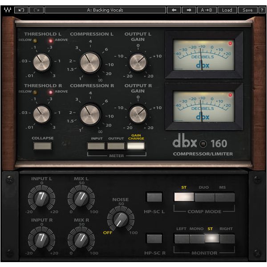The width and height of the screenshot is (267, 267).
Task: Switch between setups with A→B button
Action: pos(207,10)
